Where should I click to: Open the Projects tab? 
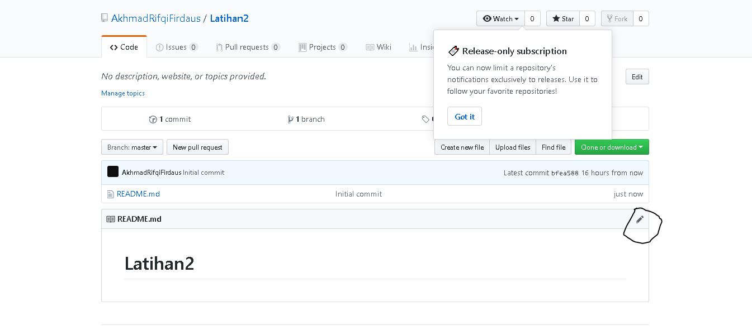tap(323, 47)
